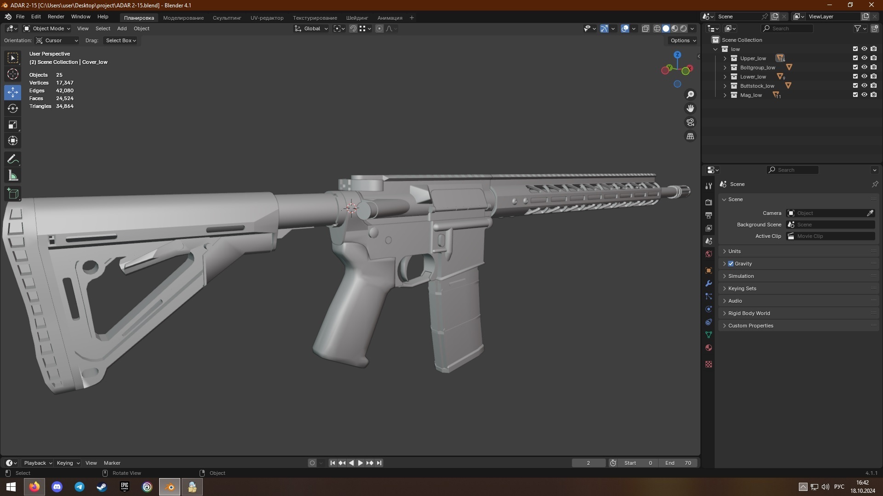Viewport: 883px width, 496px height.
Task: Open the Render menu
Action: click(56, 17)
